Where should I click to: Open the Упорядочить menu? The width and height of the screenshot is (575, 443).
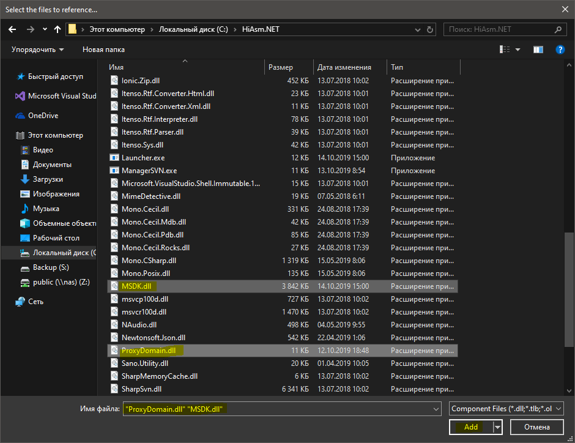pyautogui.click(x=37, y=50)
